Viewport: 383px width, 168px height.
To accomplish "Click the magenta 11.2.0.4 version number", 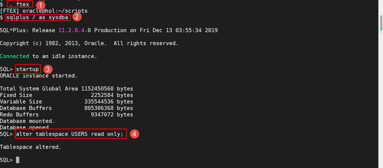I will click(72, 30).
